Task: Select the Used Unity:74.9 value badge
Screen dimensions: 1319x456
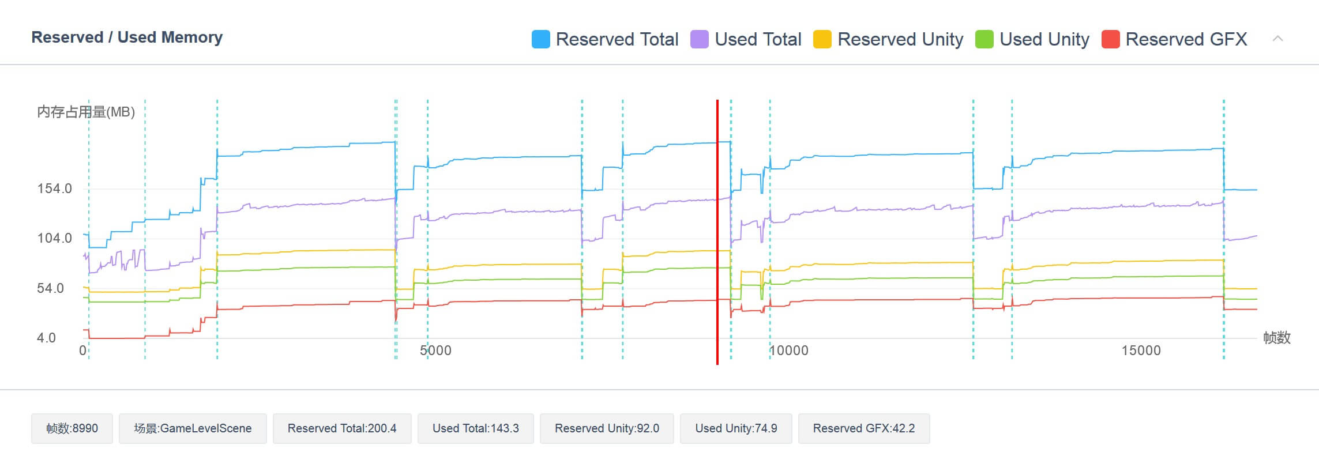Action: pyautogui.click(x=736, y=428)
